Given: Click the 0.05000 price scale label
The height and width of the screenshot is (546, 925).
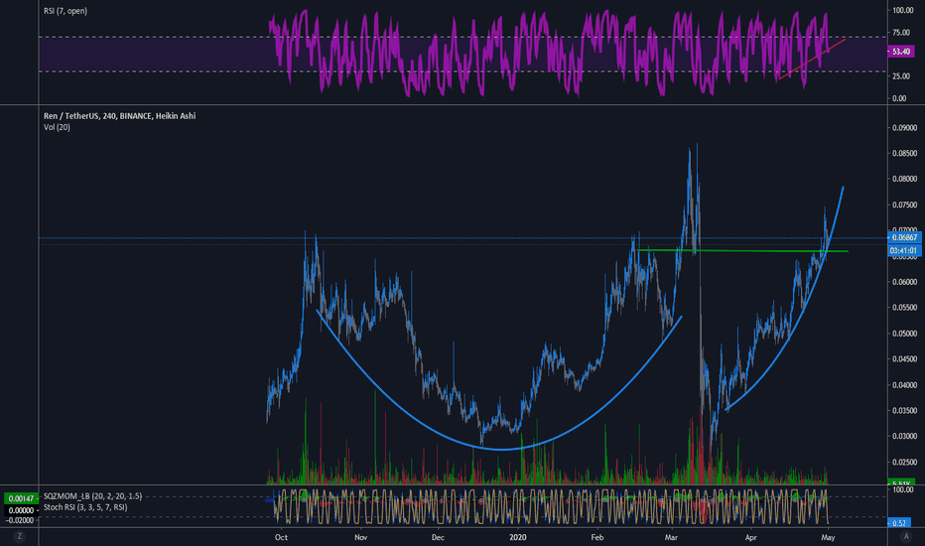Looking at the screenshot, I should point(904,334).
